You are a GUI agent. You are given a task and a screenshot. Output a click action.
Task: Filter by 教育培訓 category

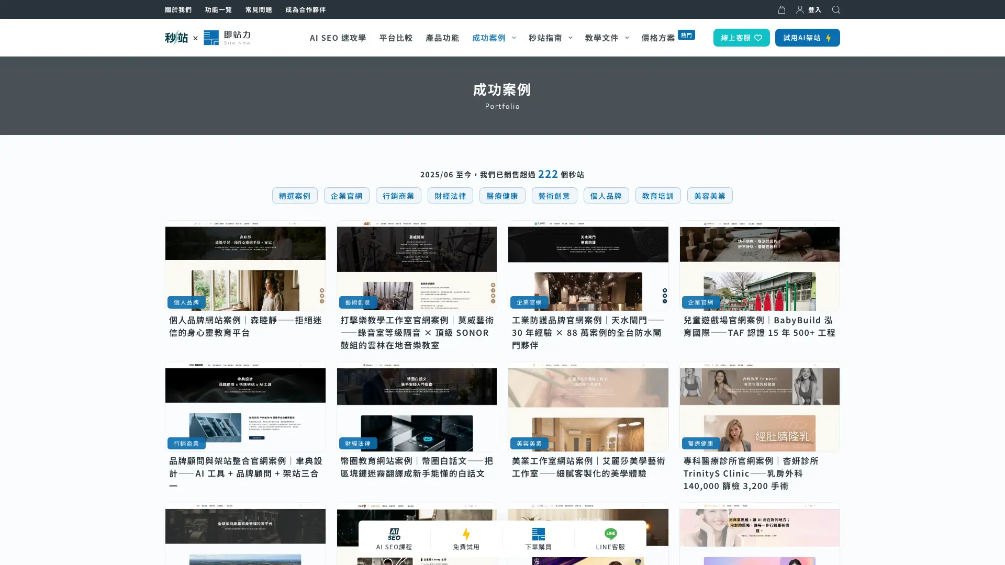point(658,196)
